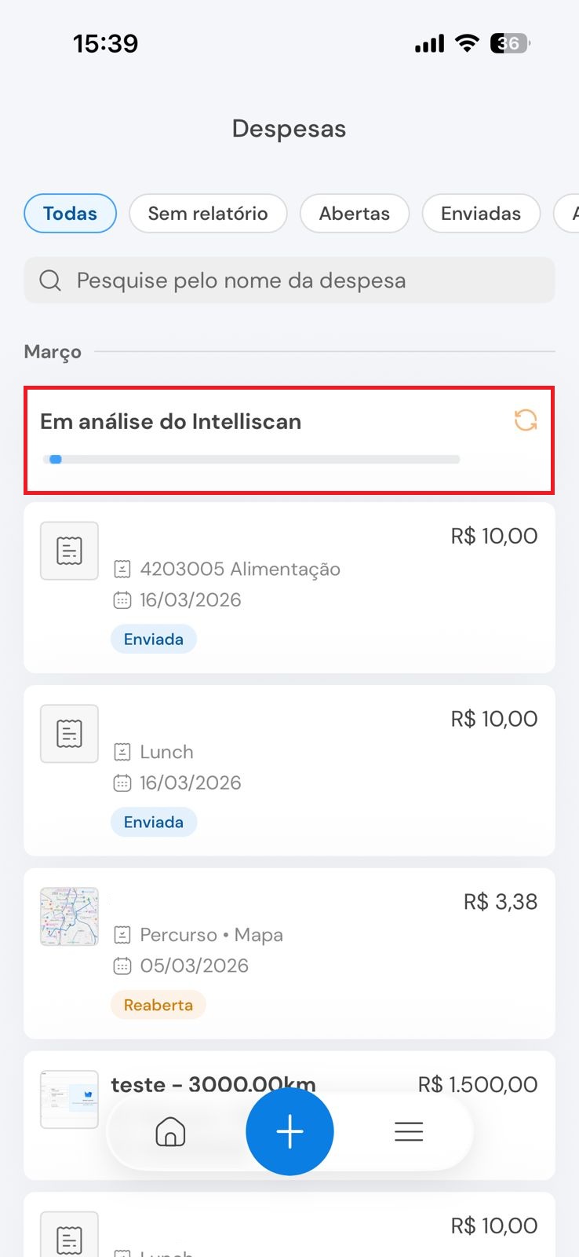Select the Todas filter tab
This screenshot has height=1257, width=579.
click(71, 214)
